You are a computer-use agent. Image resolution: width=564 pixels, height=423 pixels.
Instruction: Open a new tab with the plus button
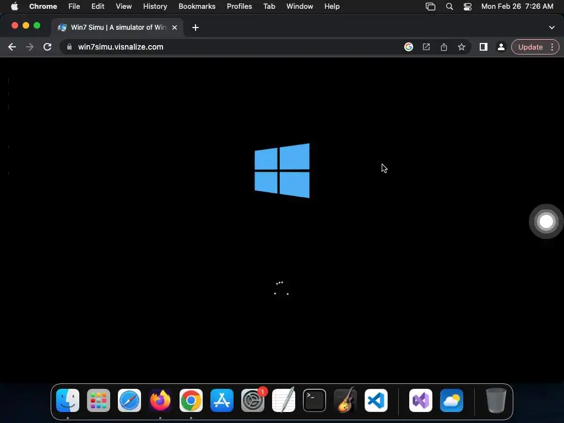(196, 28)
